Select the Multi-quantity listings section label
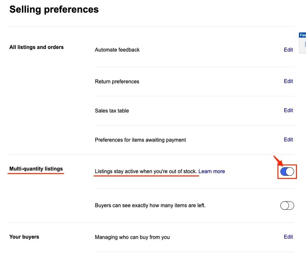The height and width of the screenshot is (261, 306). tap(36, 169)
